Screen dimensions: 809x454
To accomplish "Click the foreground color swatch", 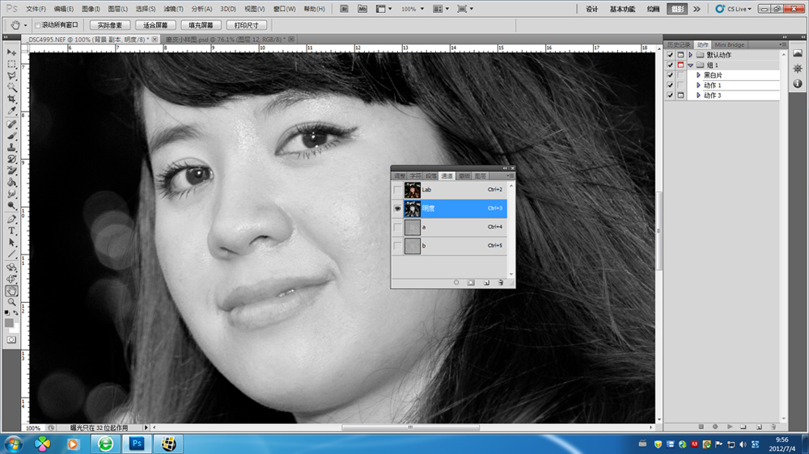I will [9, 322].
